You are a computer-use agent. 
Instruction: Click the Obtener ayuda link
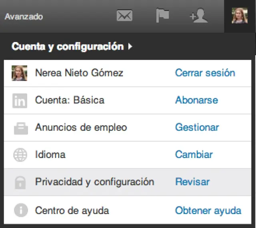(x=208, y=210)
